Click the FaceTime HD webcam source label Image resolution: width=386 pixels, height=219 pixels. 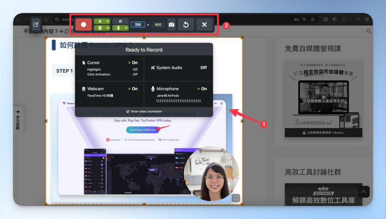[x=100, y=96]
